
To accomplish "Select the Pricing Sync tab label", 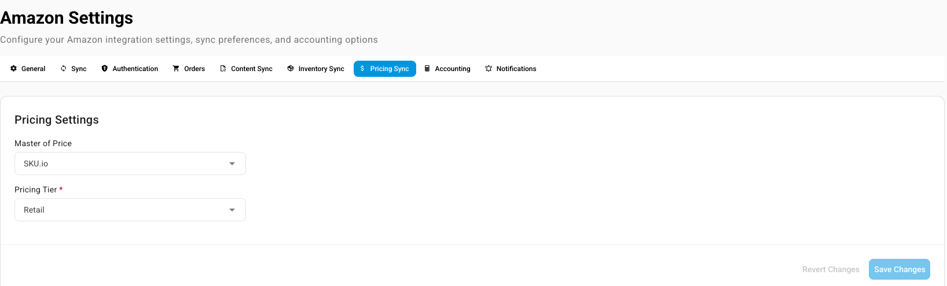I will tap(390, 69).
